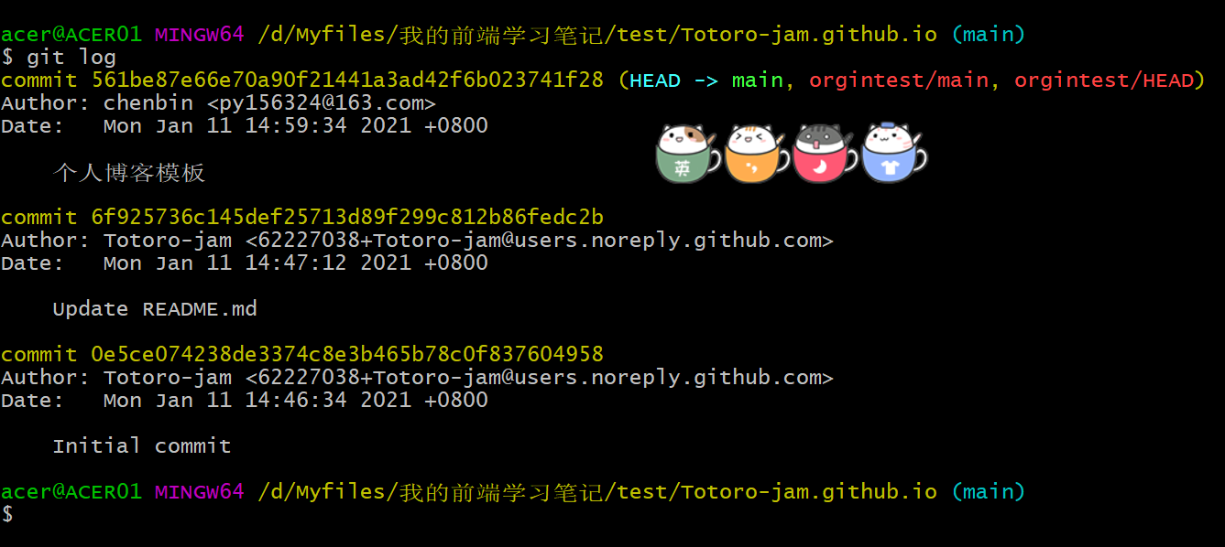Click the empty prompt on the last line
The height and width of the screenshot is (547, 1225).
pos(7,515)
